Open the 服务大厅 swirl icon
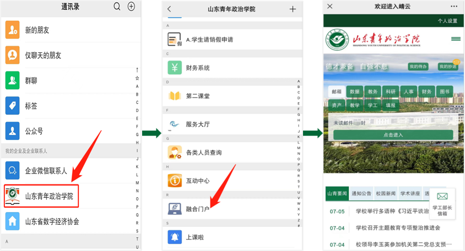Screen dimensions: 465x251 tap(175, 124)
